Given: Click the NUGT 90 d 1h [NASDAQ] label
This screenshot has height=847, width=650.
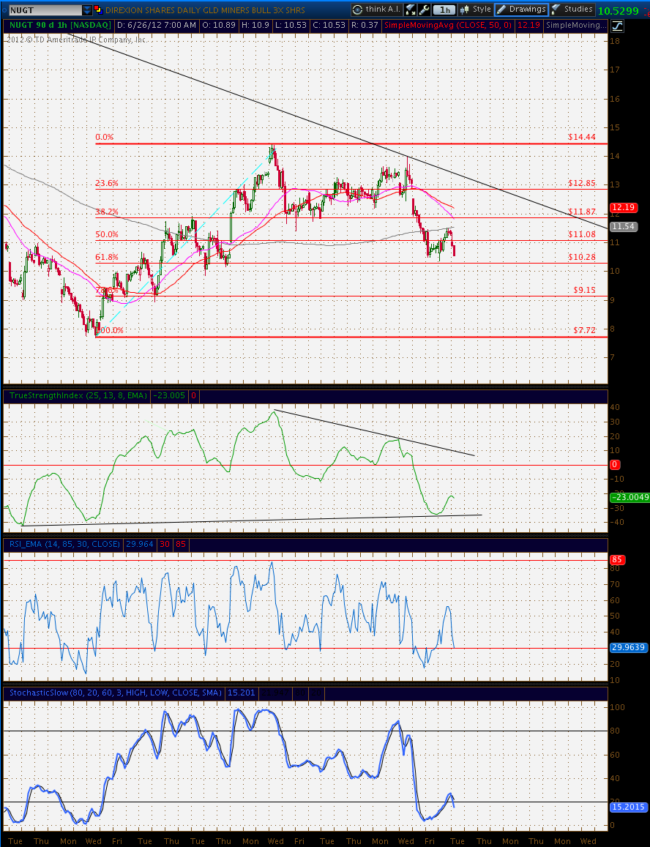Looking at the screenshot, I should 59,26.
